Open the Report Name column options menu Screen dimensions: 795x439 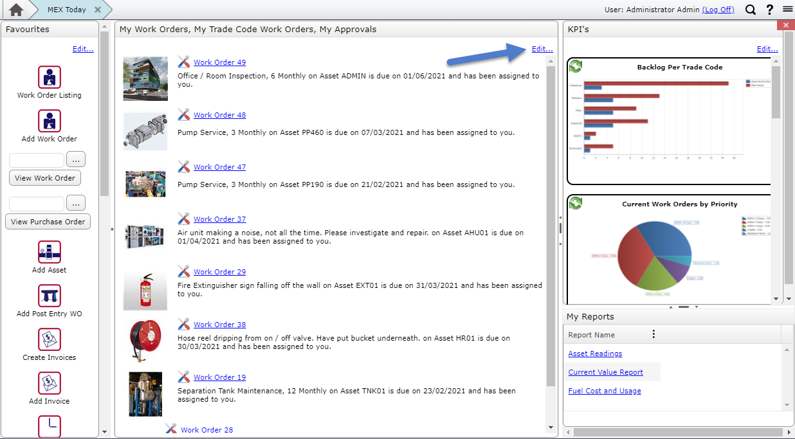pos(653,334)
